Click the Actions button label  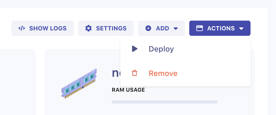pyautogui.click(x=221, y=28)
